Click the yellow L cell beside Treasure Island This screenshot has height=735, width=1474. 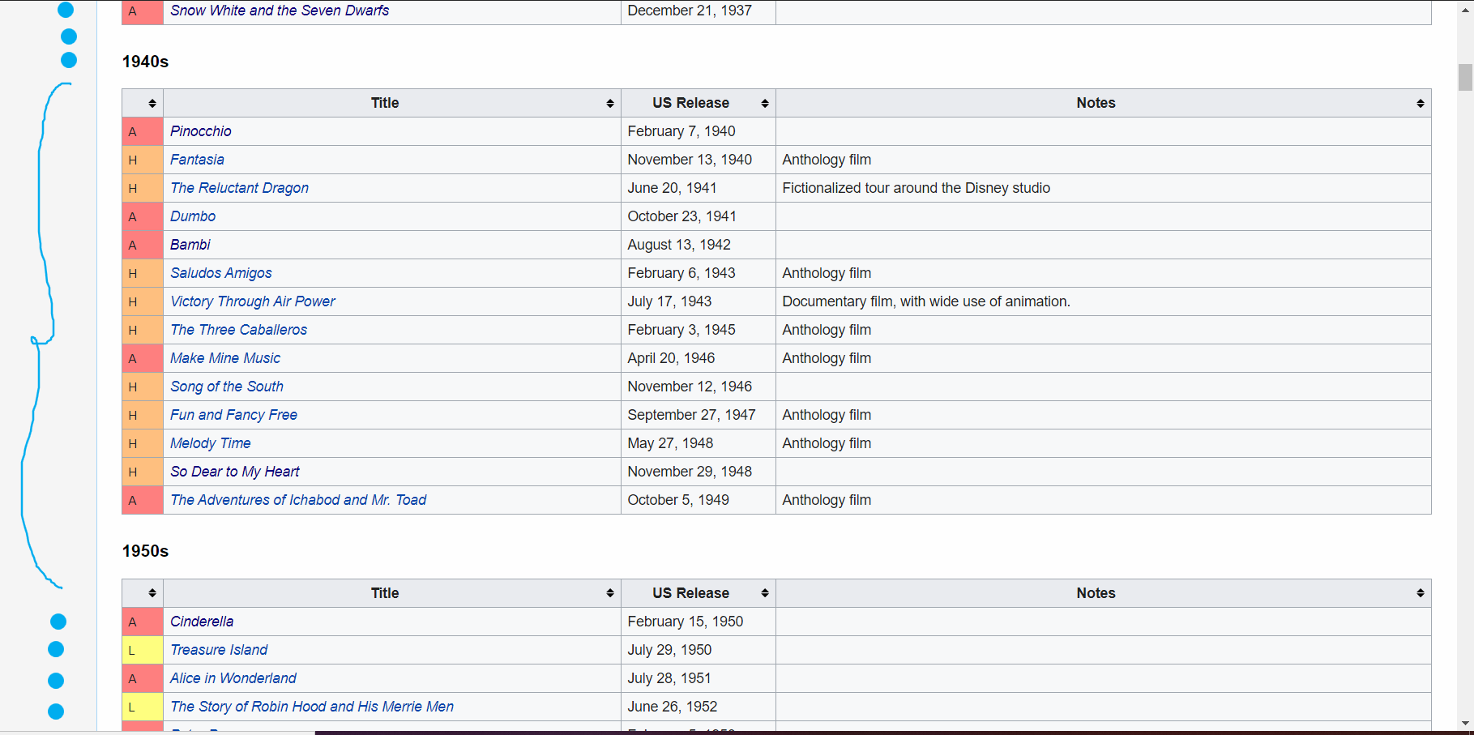(x=143, y=650)
